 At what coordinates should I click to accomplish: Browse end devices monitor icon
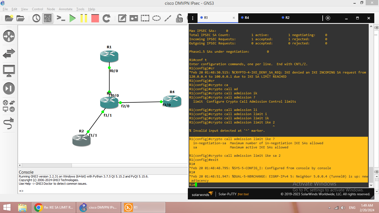pos(9,71)
